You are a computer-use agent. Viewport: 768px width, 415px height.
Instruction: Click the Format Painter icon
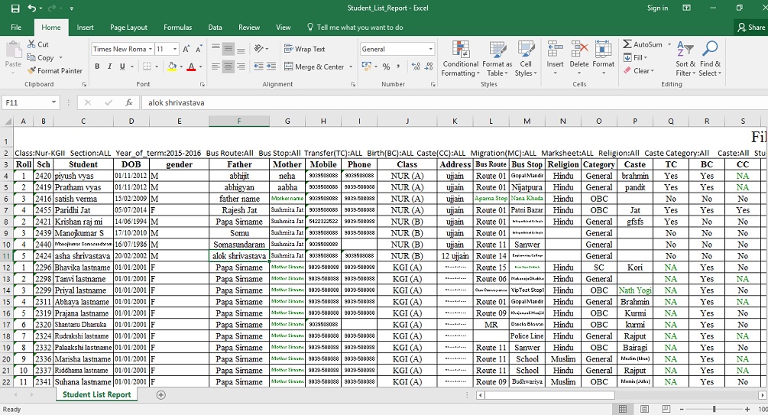point(31,71)
